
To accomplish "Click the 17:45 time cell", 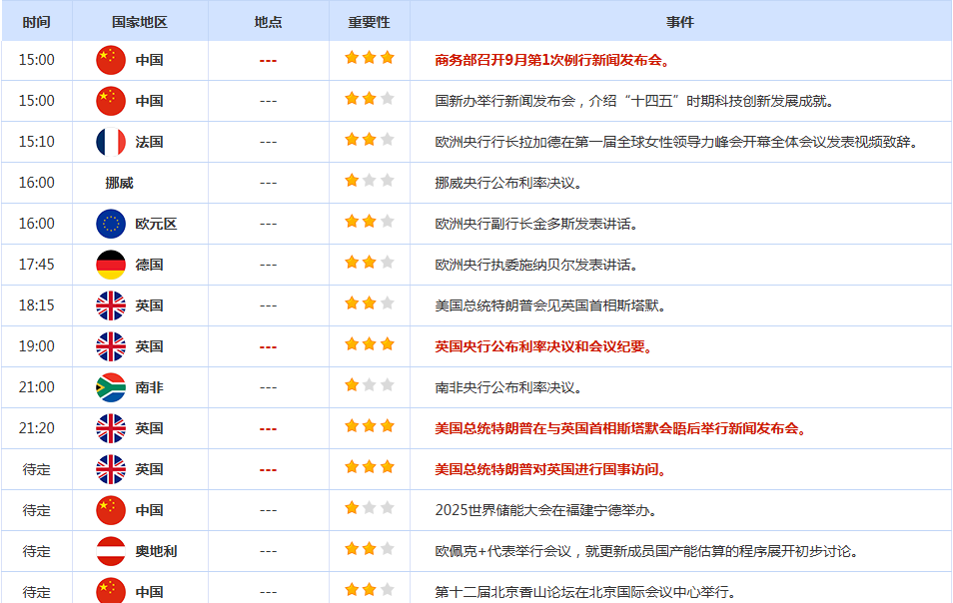I will pyautogui.click(x=36, y=265).
